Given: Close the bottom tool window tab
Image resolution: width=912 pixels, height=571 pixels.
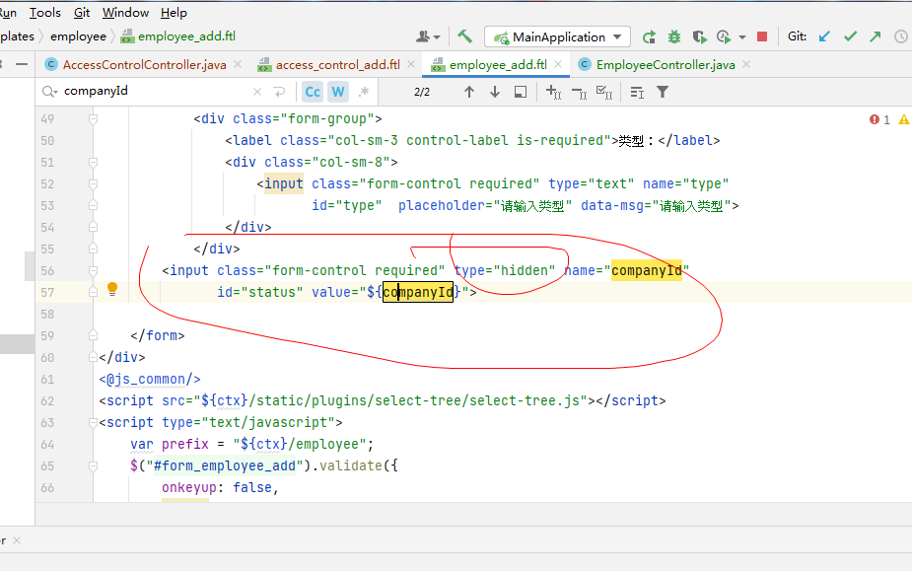Looking at the screenshot, I should tap(17, 540).
